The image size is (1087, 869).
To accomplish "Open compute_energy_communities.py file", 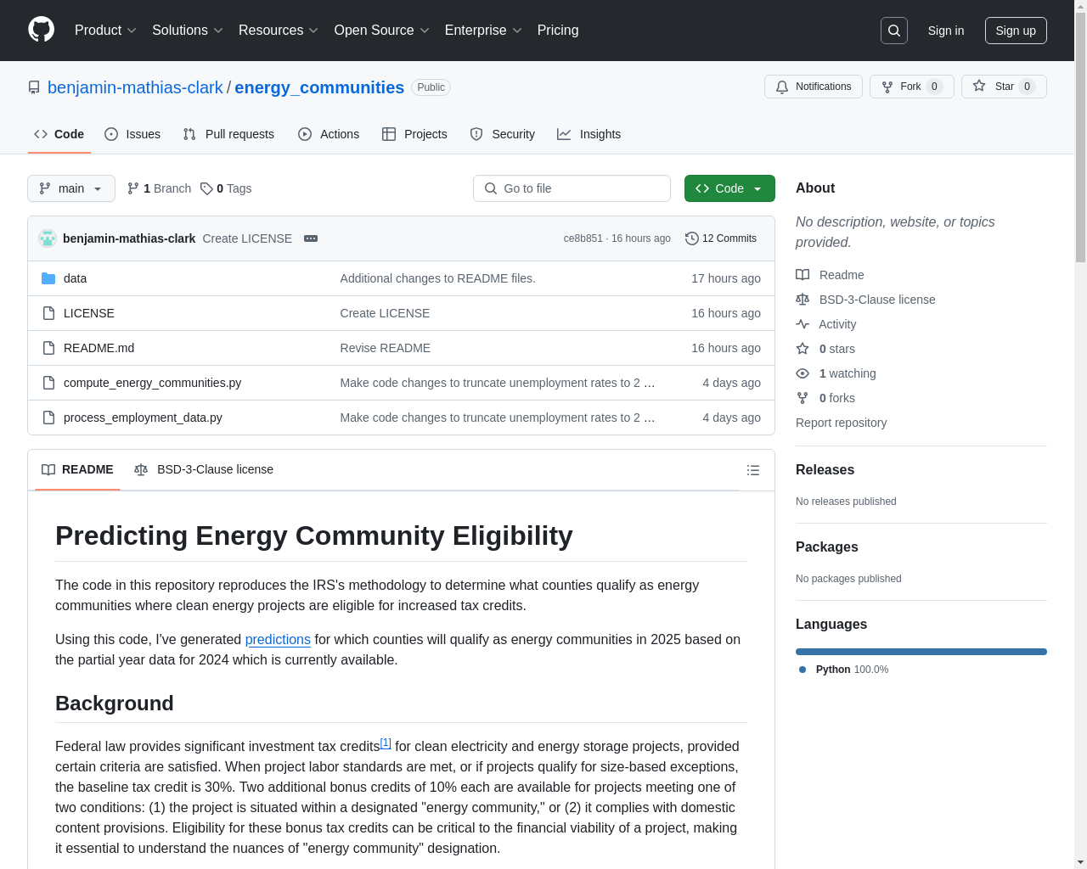I will (x=152, y=383).
